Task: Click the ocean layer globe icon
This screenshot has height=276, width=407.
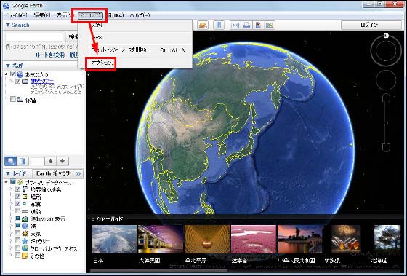Action: pyautogui.click(x=25, y=226)
